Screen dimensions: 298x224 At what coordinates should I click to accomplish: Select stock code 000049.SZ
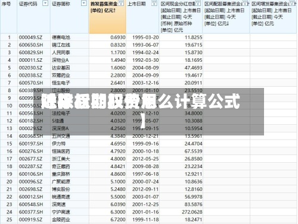(x=30, y=37)
